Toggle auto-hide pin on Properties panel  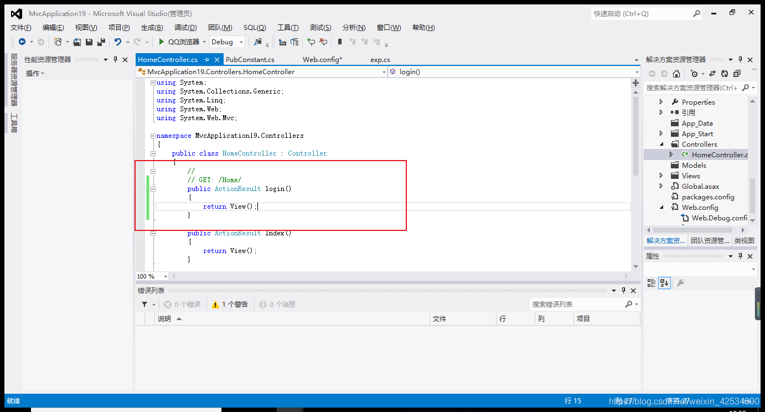[x=740, y=256]
